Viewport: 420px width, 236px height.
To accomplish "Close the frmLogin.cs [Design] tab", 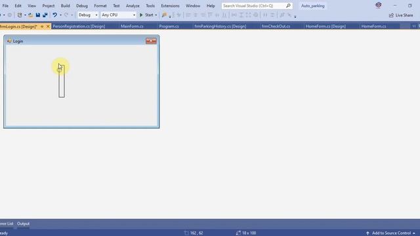I will 48,26.
